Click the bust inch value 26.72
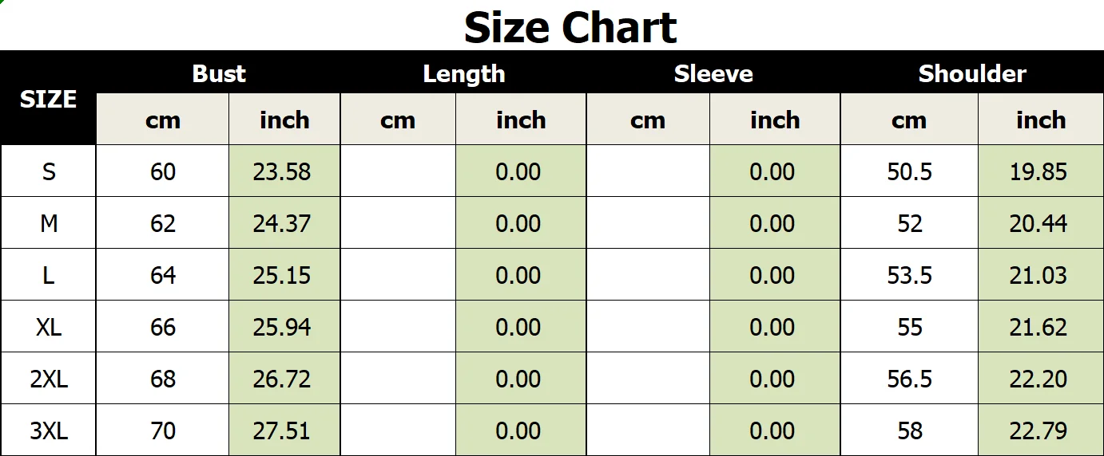This screenshot has width=1104, height=456. (x=282, y=379)
